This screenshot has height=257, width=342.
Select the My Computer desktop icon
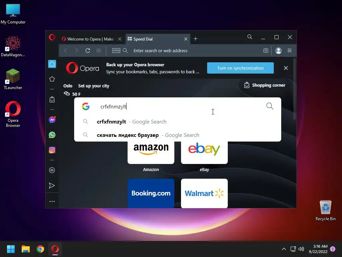coord(13,14)
